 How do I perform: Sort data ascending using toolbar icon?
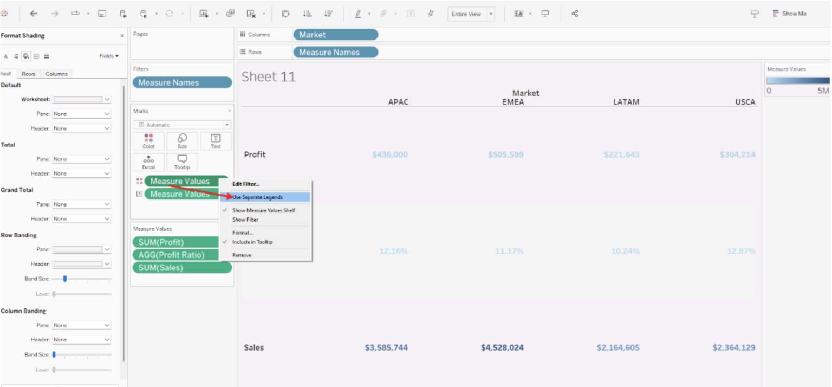click(307, 14)
